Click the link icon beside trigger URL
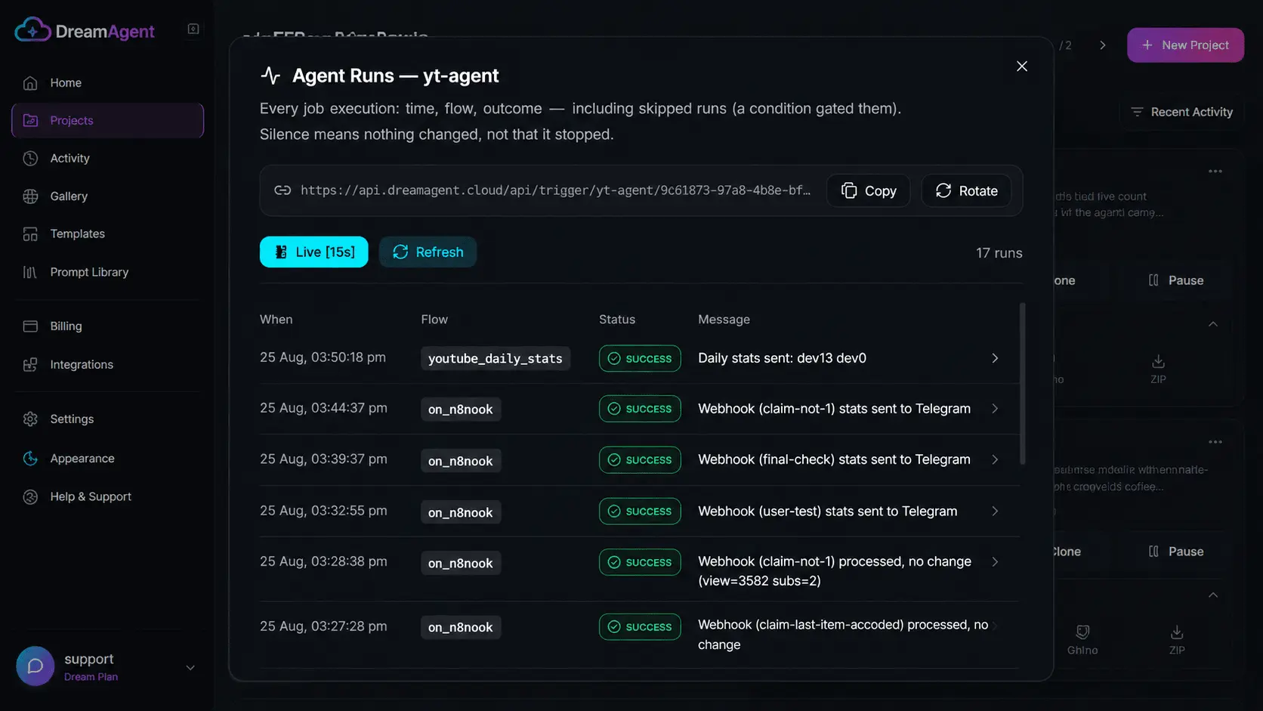This screenshot has height=711, width=1263. 283,190
